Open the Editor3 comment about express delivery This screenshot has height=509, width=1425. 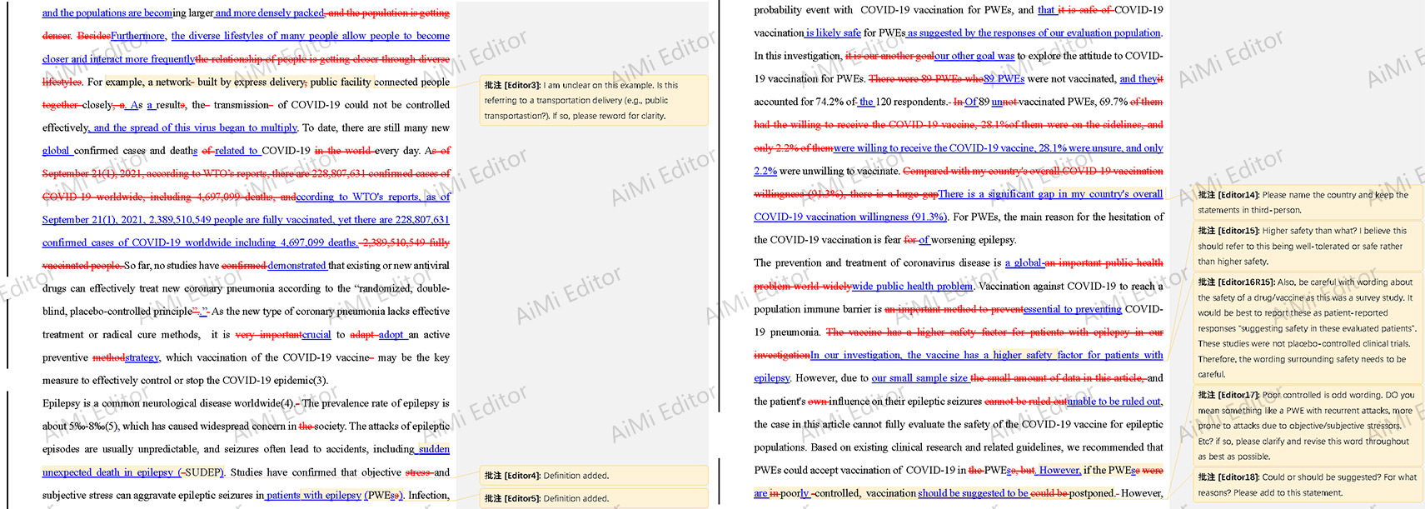coord(594,100)
